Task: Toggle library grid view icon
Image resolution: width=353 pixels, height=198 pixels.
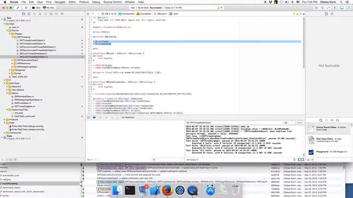Action: coord(308,159)
